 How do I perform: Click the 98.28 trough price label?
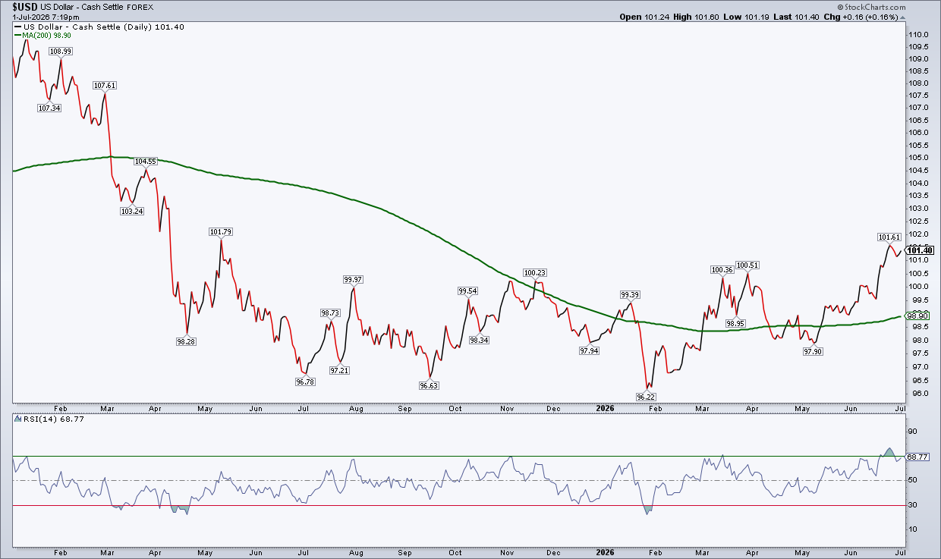[x=186, y=341]
